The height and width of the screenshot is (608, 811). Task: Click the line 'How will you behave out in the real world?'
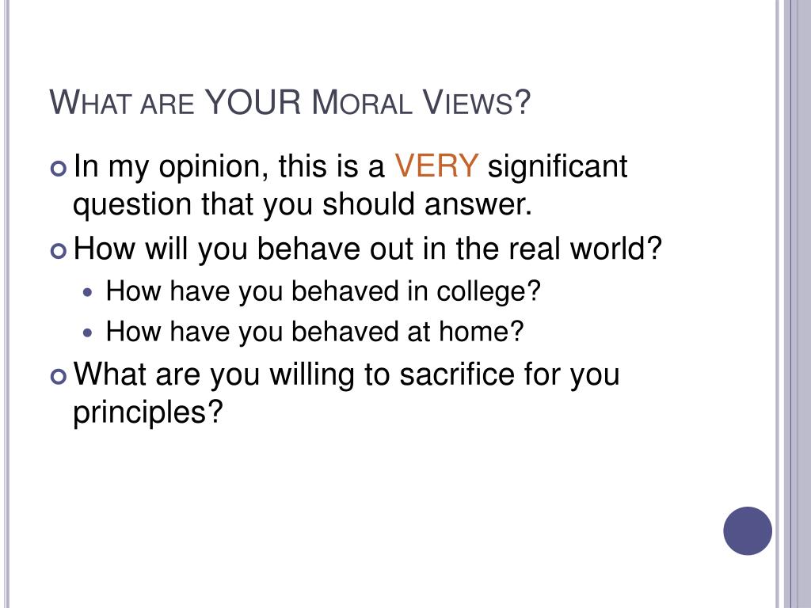(x=367, y=249)
